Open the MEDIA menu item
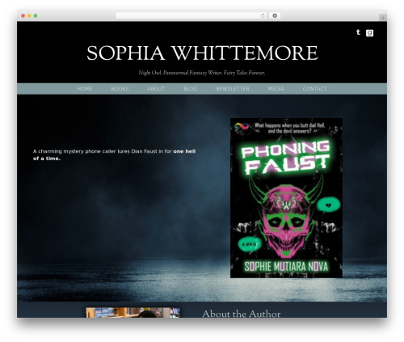 [276, 89]
